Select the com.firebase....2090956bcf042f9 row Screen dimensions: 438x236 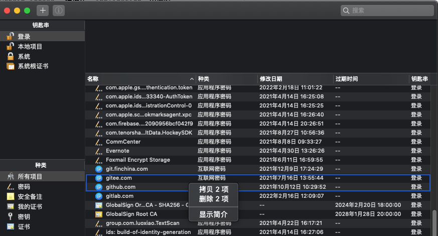(x=258, y=124)
